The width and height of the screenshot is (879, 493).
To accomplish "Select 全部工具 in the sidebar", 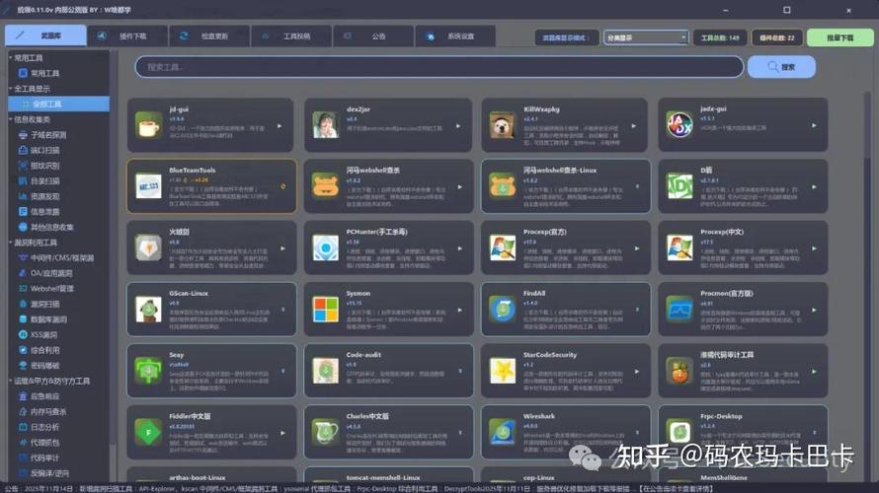I will [x=59, y=105].
